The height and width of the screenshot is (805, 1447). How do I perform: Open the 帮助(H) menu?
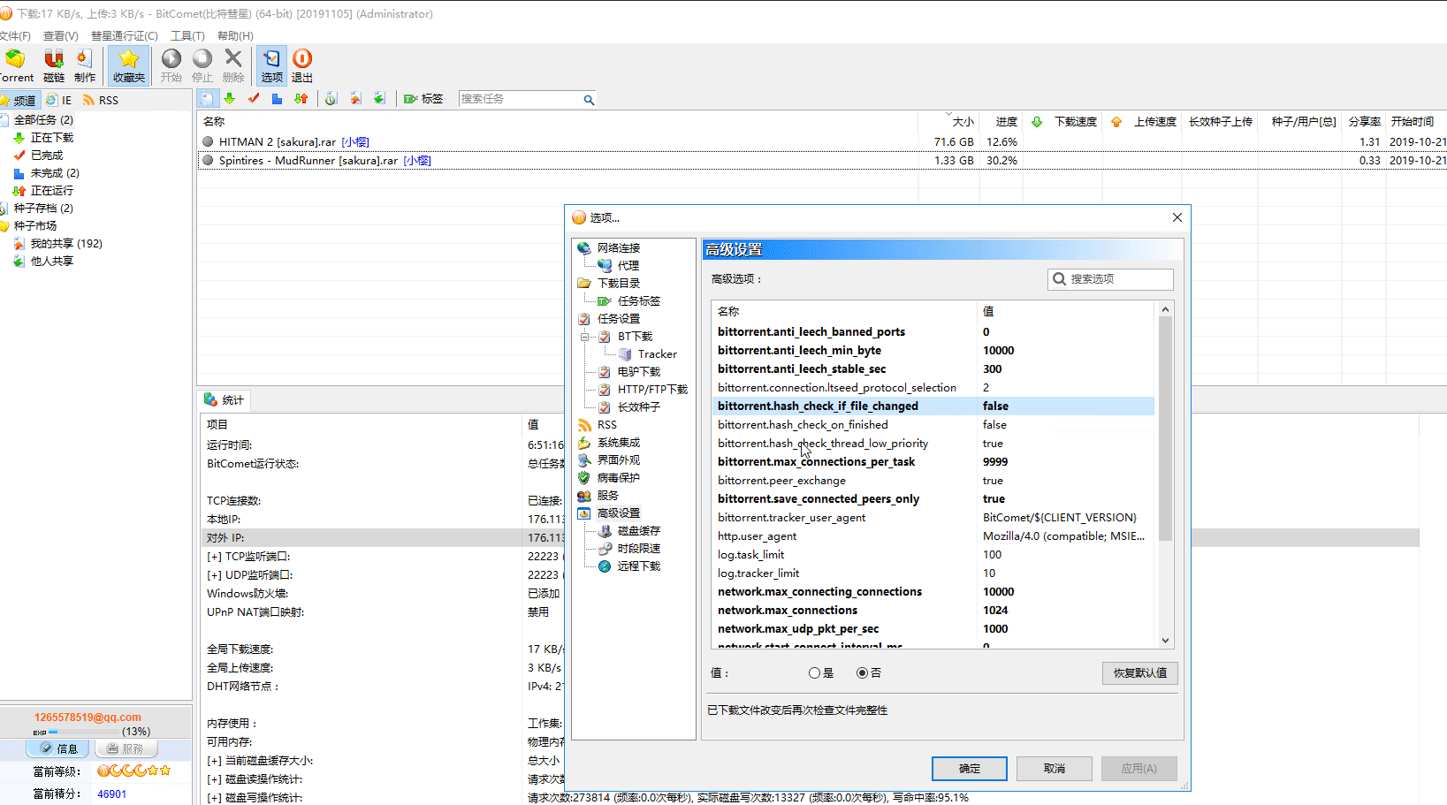[x=235, y=36]
